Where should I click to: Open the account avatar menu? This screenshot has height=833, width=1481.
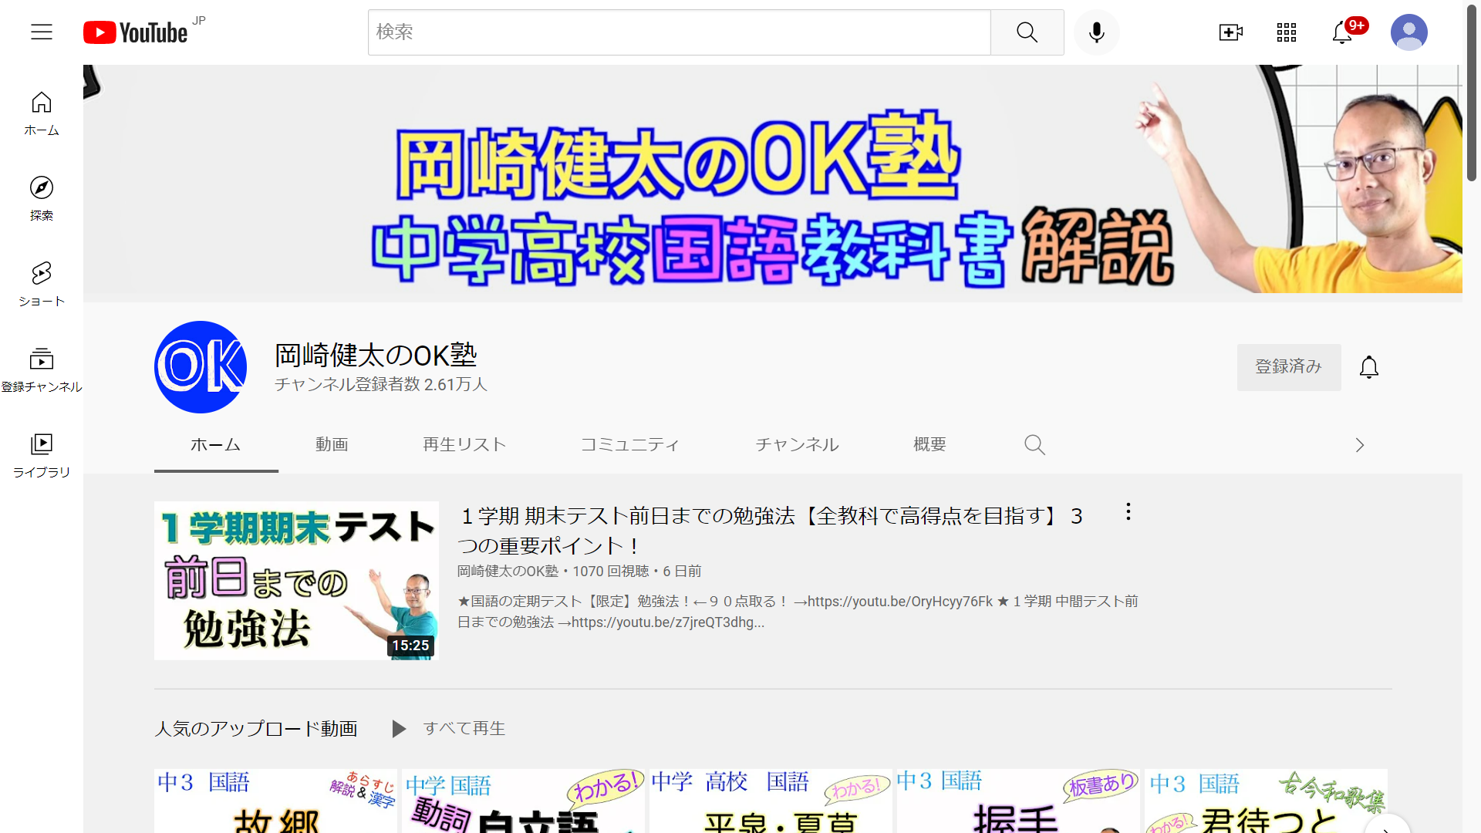[1408, 32]
